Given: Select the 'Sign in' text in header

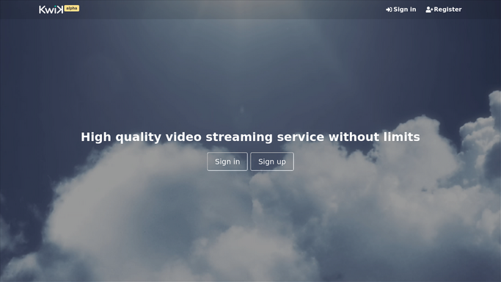Looking at the screenshot, I should pyautogui.click(x=404, y=10).
